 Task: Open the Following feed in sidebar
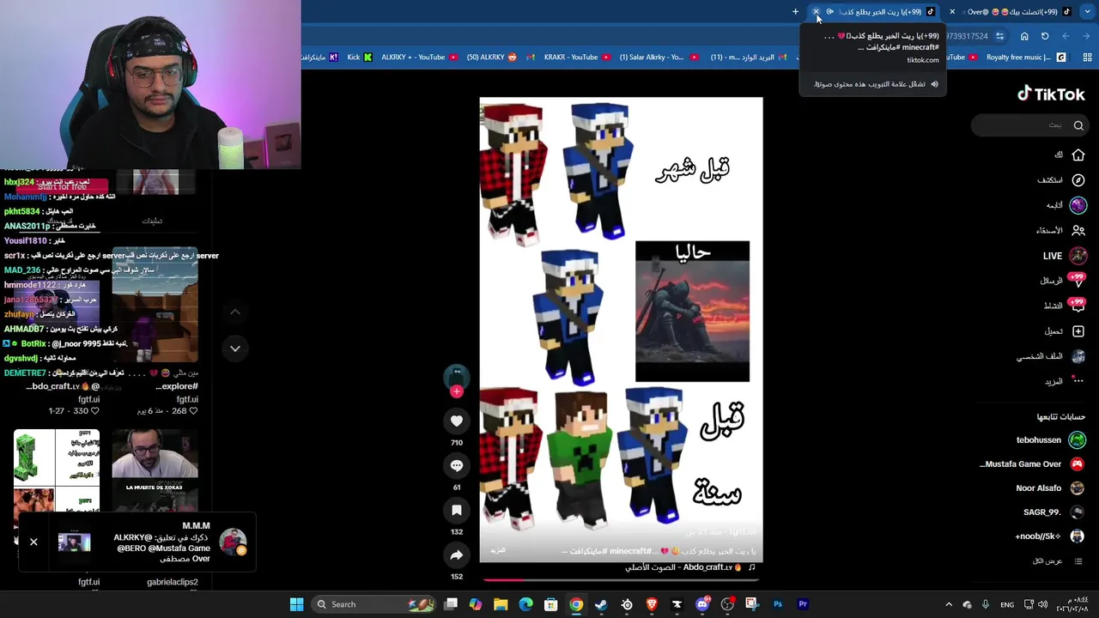coord(1078,205)
